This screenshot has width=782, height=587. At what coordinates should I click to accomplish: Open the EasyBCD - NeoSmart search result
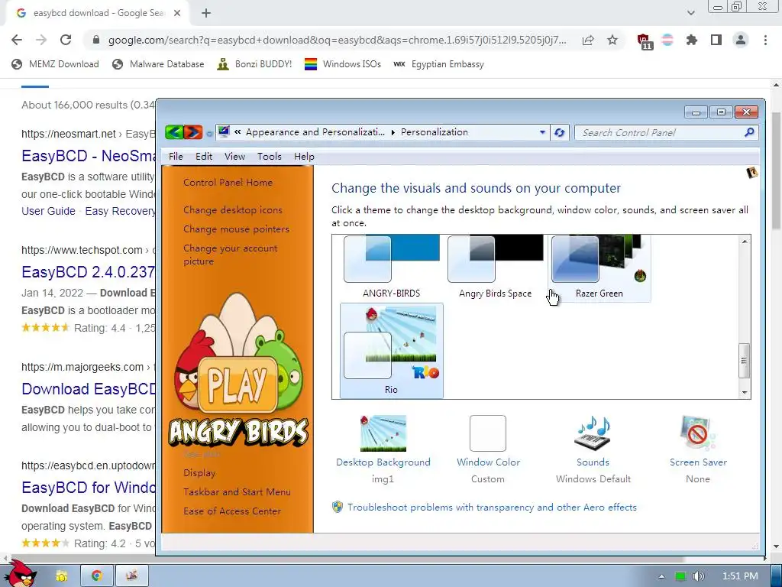click(89, 156)
